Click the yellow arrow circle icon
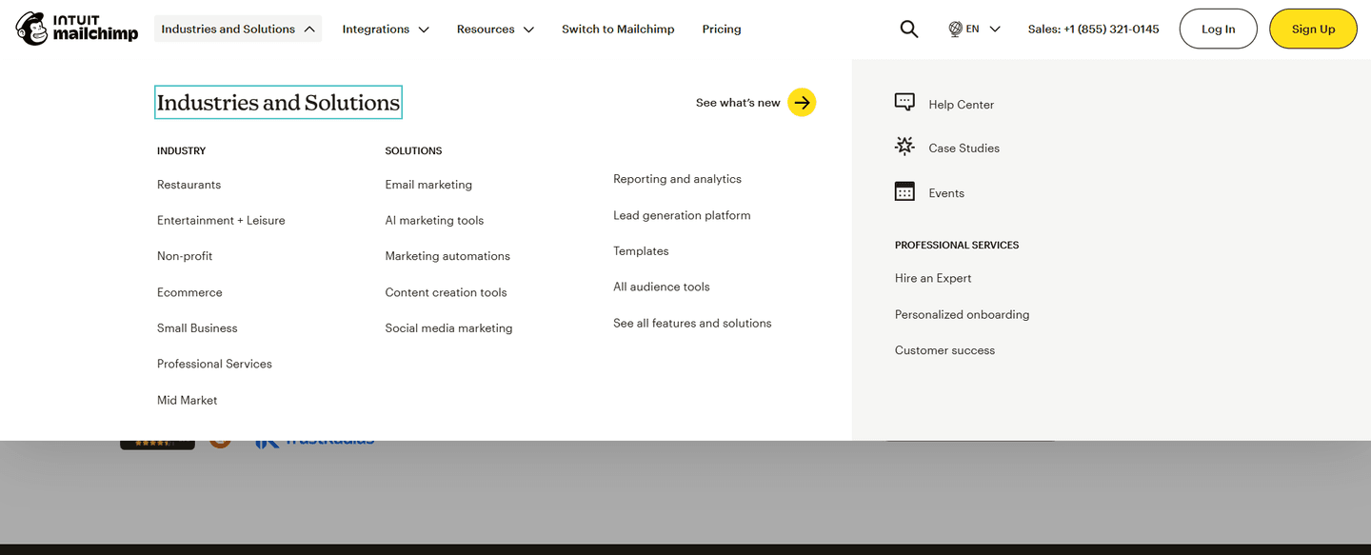The height and width of the screenshot is (555, 1371). [x=802, y=103]
